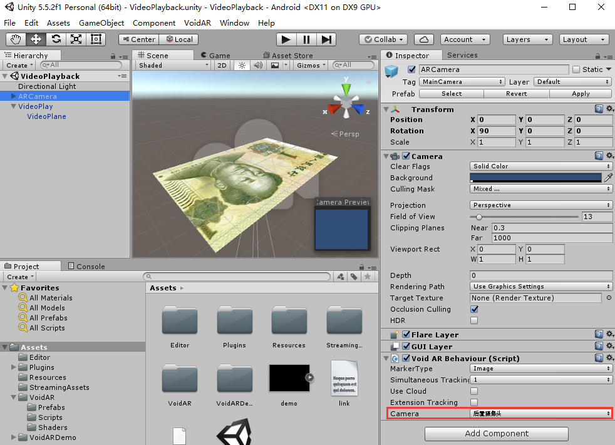Open the Tag MainCamera dropdown
Image resolution: width=615 pixels, height=445 pixels.
pyautogui.click(x=462, y=81)
